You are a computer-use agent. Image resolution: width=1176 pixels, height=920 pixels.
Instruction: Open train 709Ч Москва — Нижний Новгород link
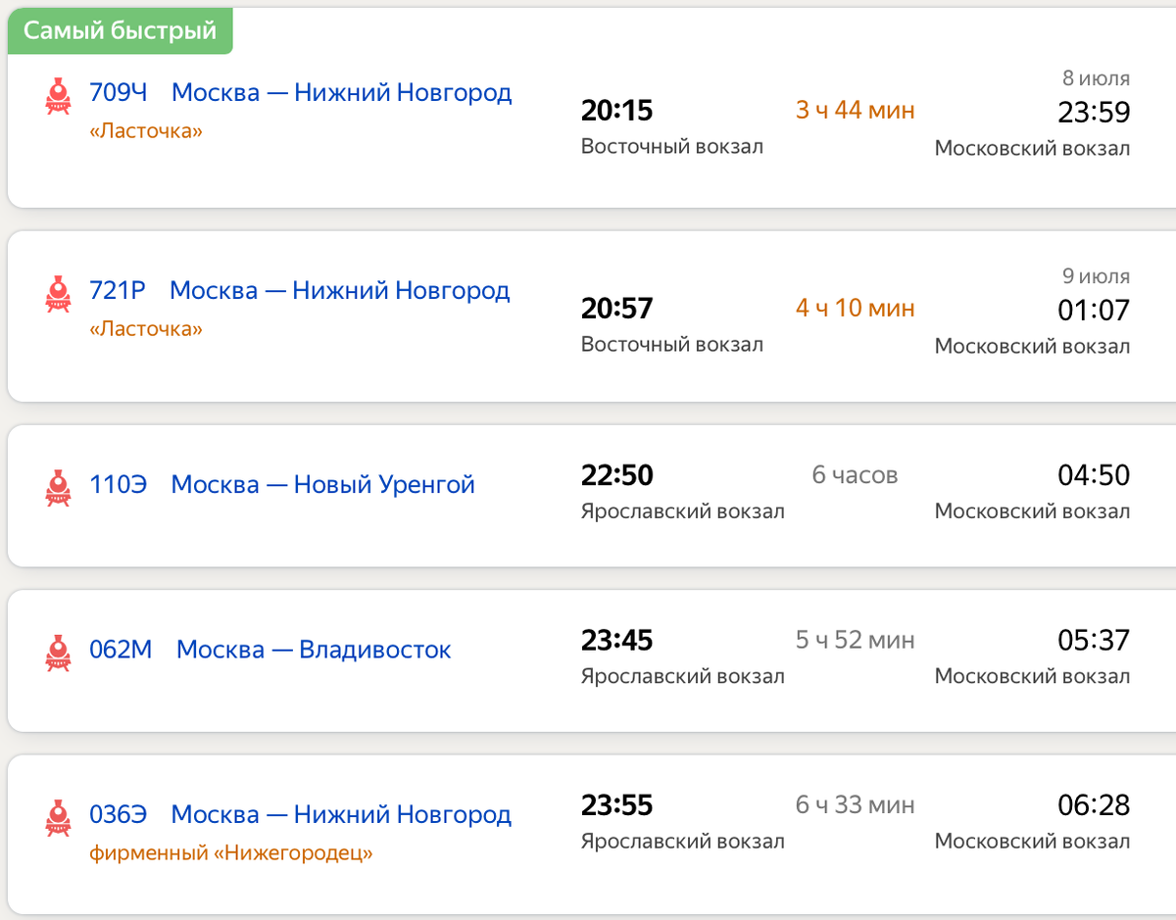(x=300, y=93)
